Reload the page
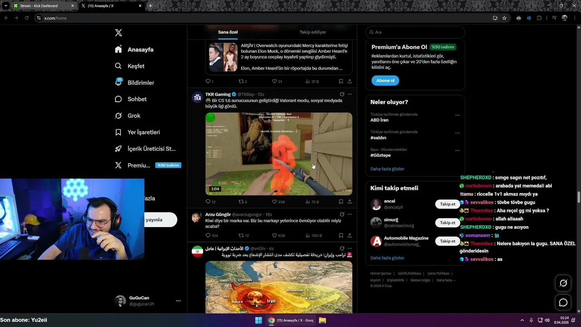Image resolution: width=581 pixels, height=327 pixels. (26, 18)
